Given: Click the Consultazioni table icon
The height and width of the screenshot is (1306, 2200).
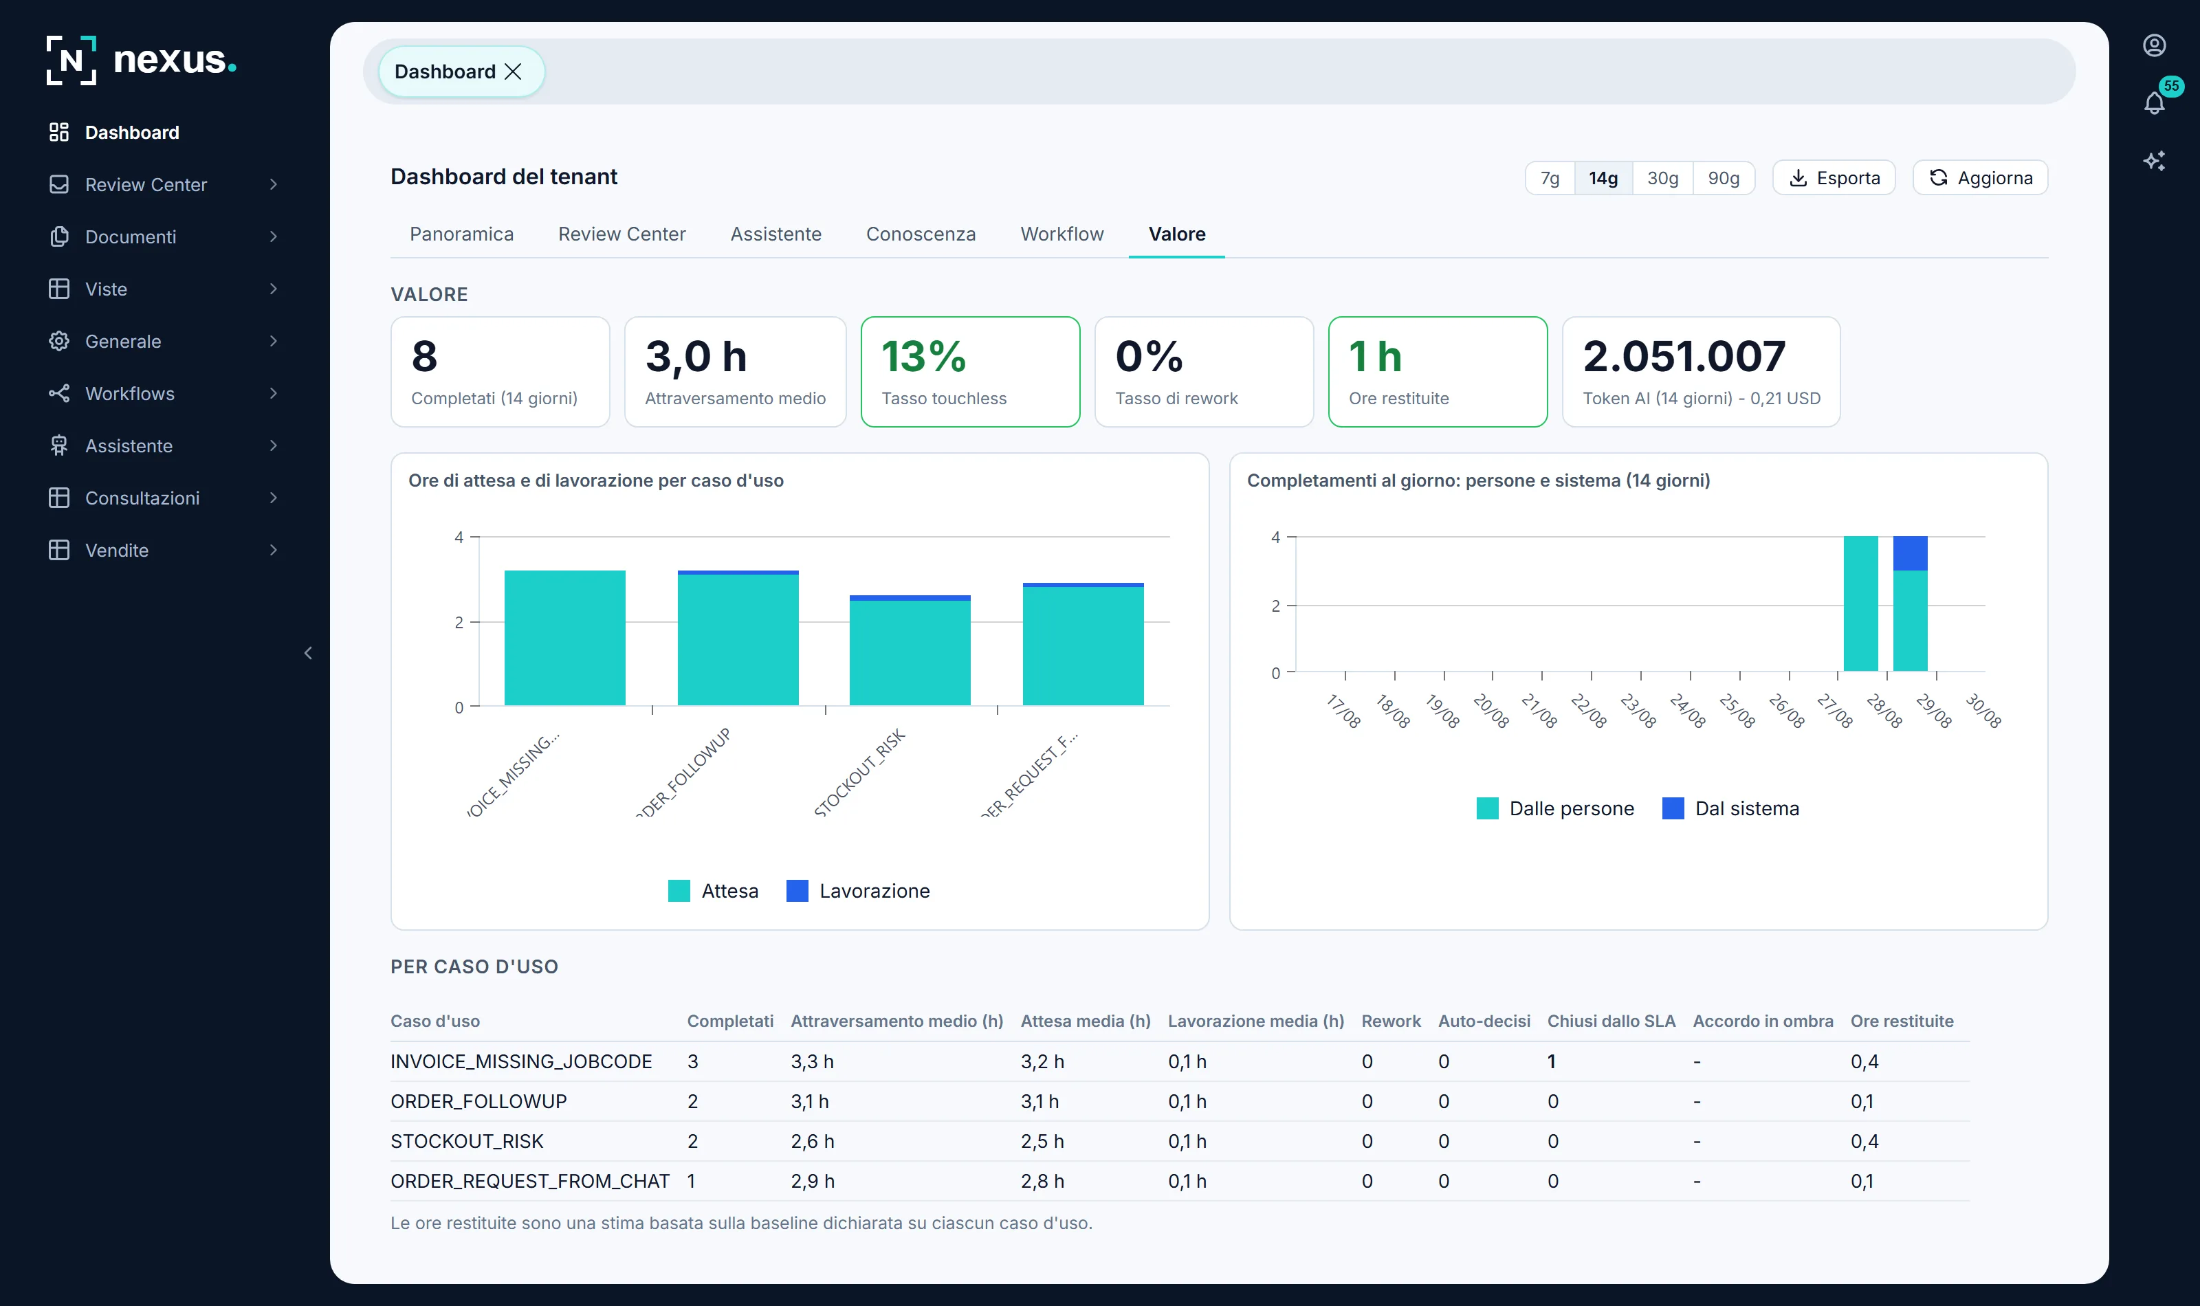Looking at the screenshot, I should click(x=59, y=498).
